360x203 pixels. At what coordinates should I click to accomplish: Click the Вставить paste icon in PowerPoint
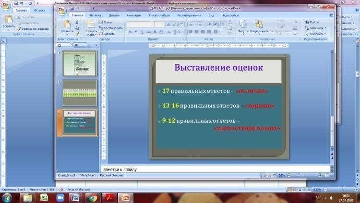(67, 25)
